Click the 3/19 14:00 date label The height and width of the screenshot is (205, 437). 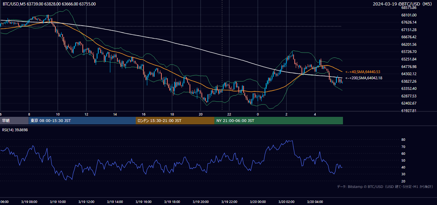pos(115,202)
